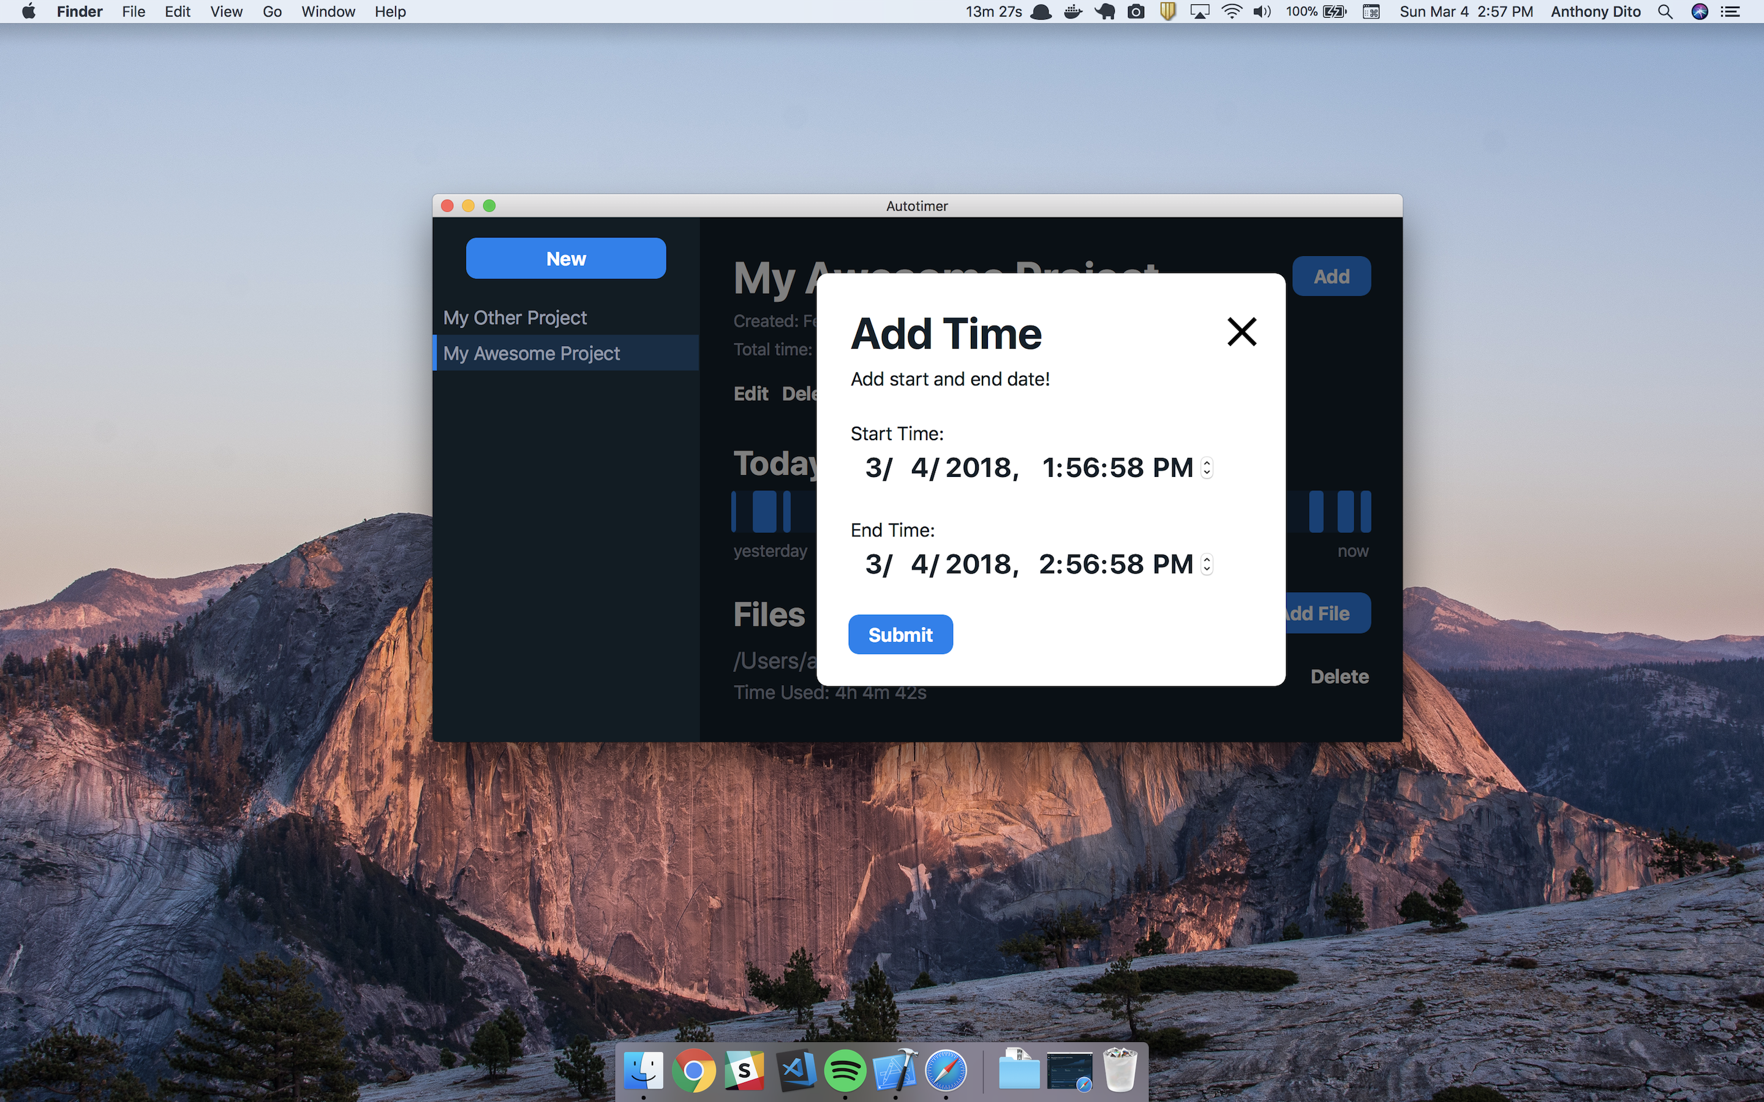Click the camera menu bar icon
This screenshot has width=1764, height=1102.
pyautogui.click(x=1136, y=12)
